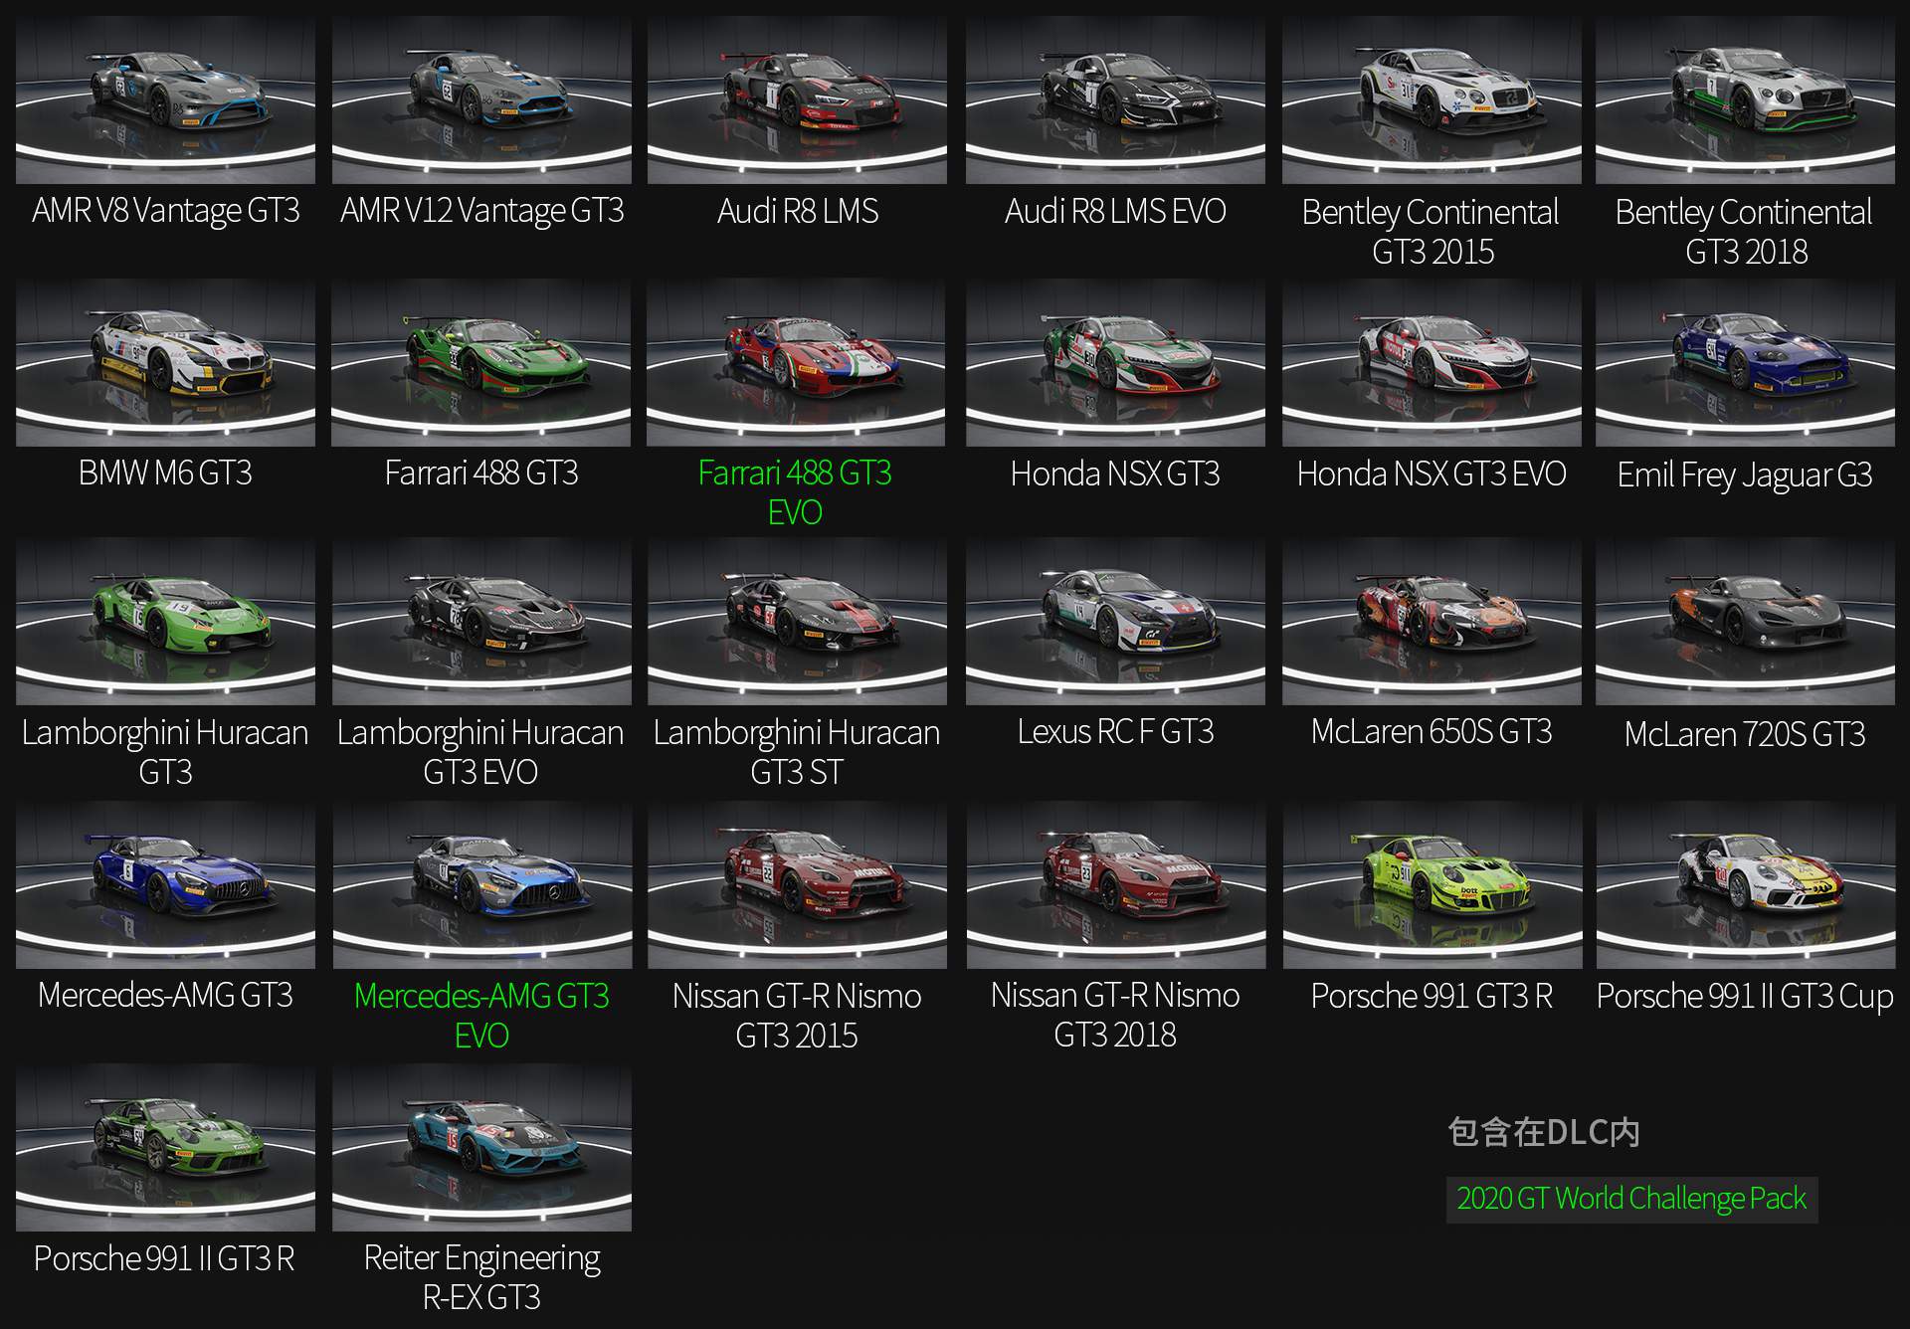Click the 'Lamborghini Huracan GT3 EVO' caption
This screenshot has width=1910, height=1329.
tap(480, 752)
